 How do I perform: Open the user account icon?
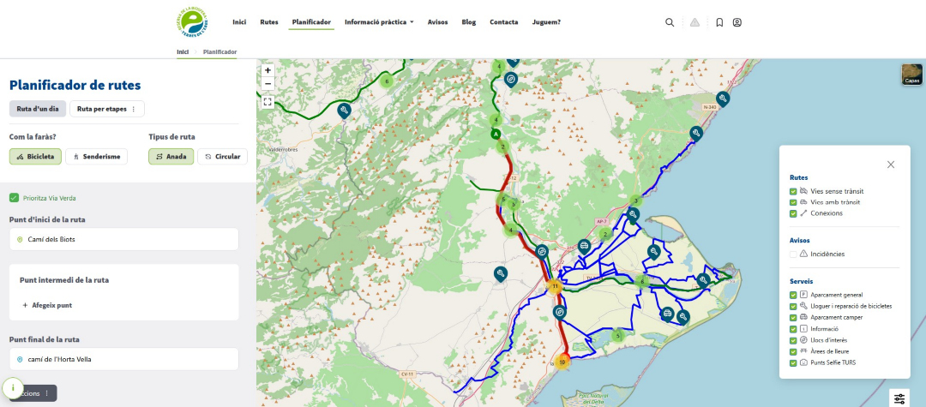(737, 22)
